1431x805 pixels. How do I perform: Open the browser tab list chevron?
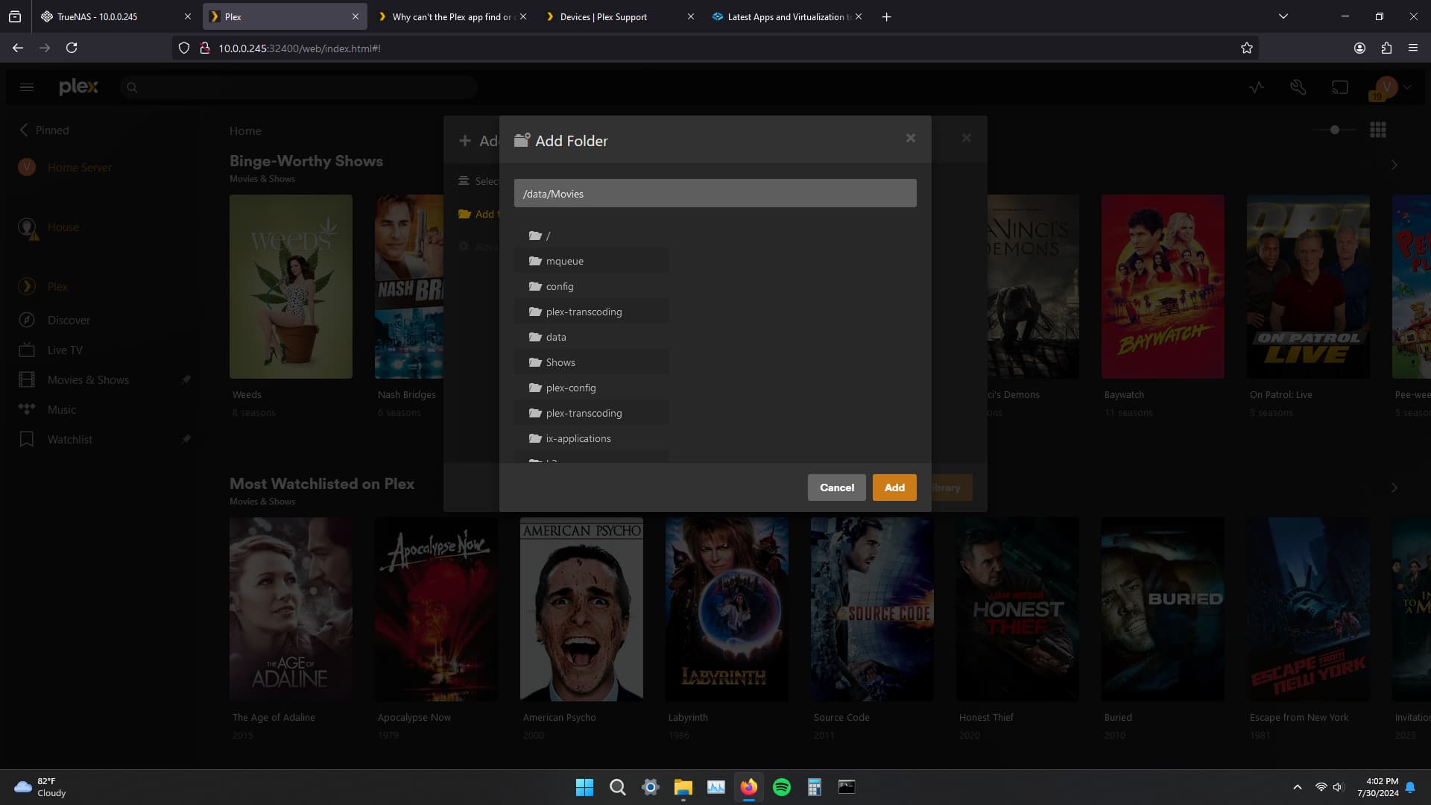[1283, 16]
